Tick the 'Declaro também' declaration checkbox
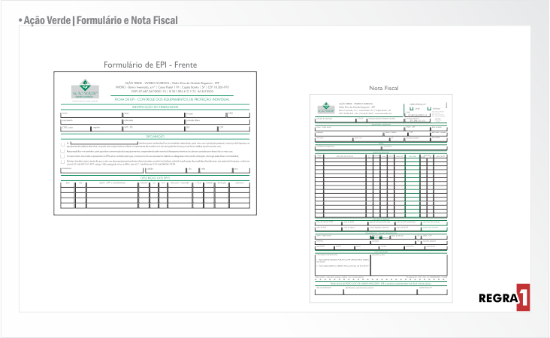 [x=62, y=161]
